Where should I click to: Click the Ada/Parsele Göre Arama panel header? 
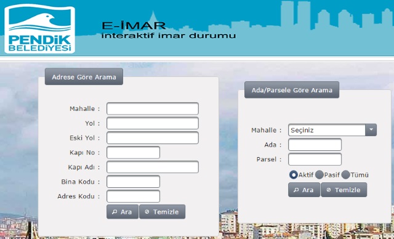click(x=292, y=90)
